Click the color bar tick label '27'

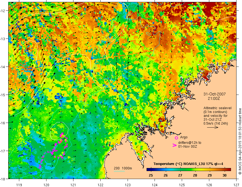pyautogui.click(x=180, y=175)
